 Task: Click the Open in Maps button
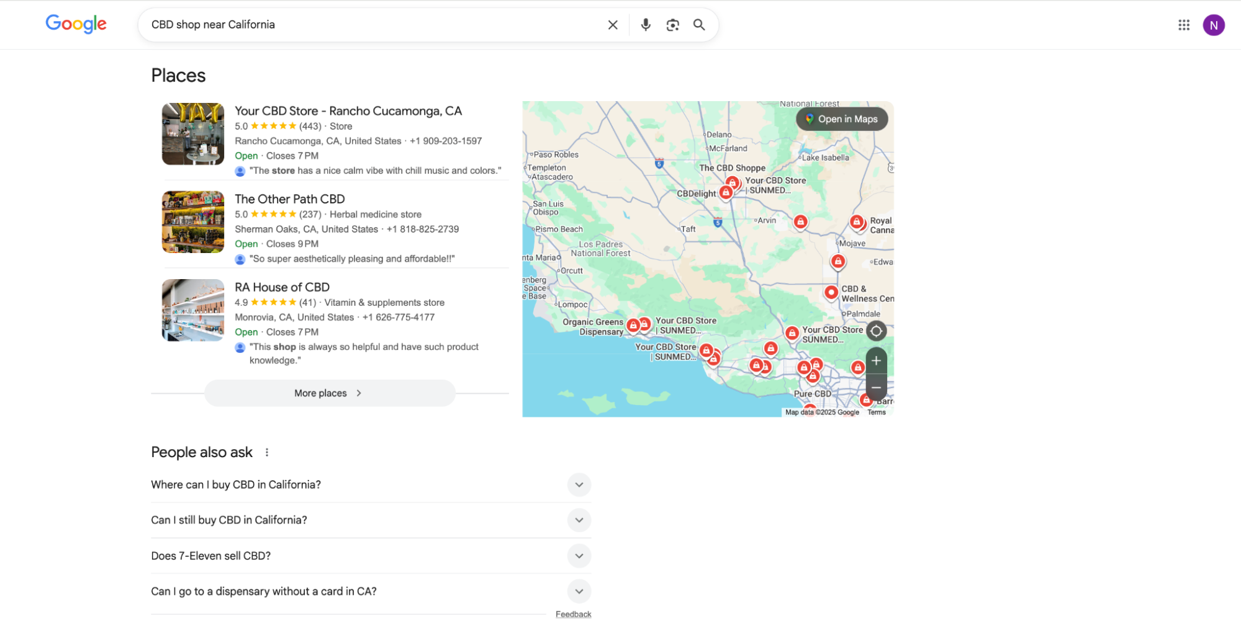tap(841, 118)
